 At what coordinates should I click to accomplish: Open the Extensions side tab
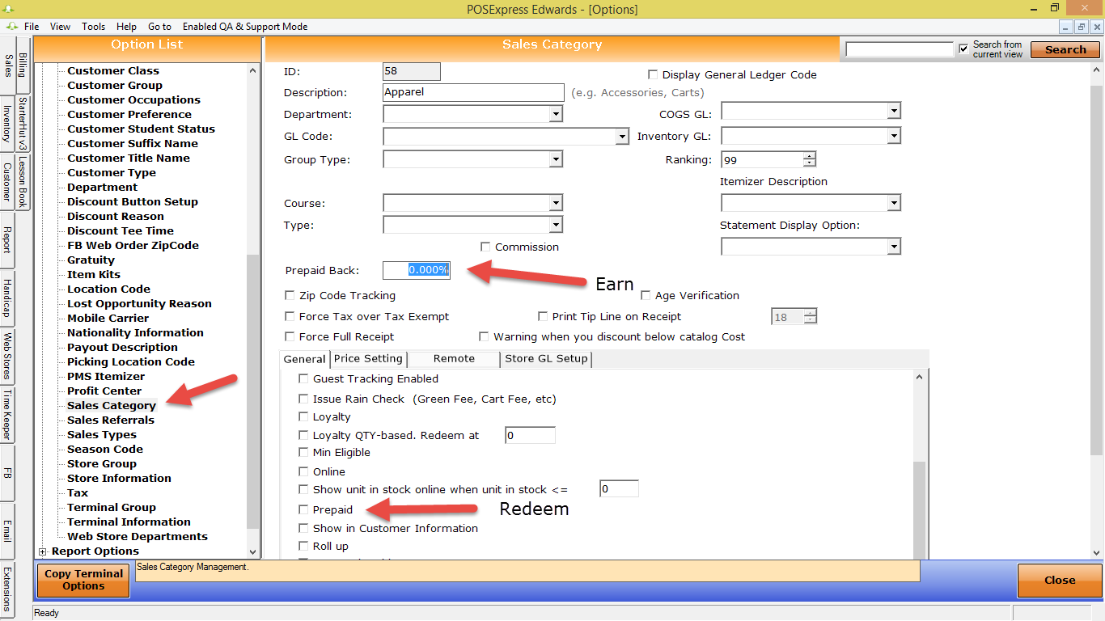click(8, 588)
